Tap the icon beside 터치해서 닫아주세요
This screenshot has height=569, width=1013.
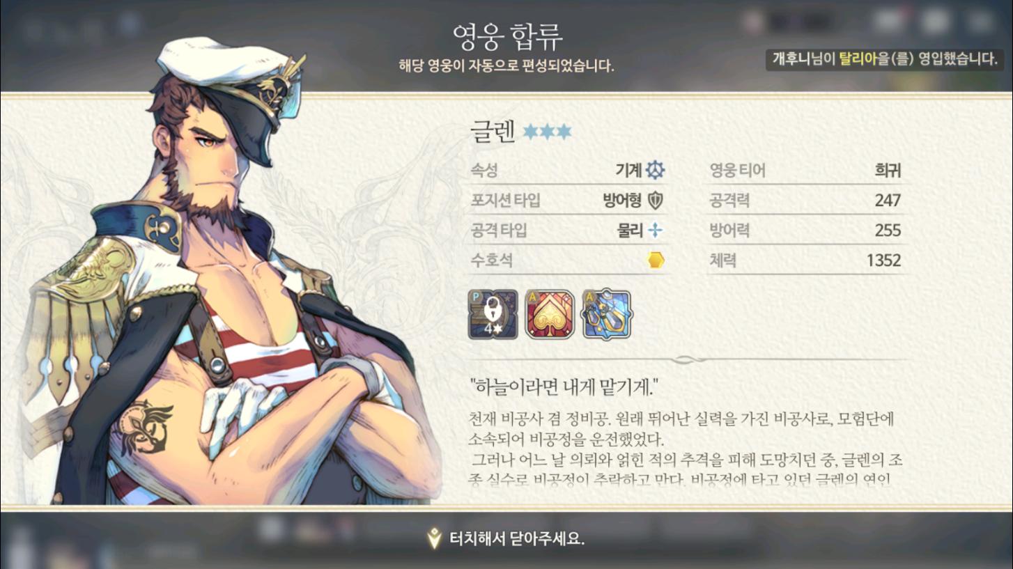click(x=435, y=538)
